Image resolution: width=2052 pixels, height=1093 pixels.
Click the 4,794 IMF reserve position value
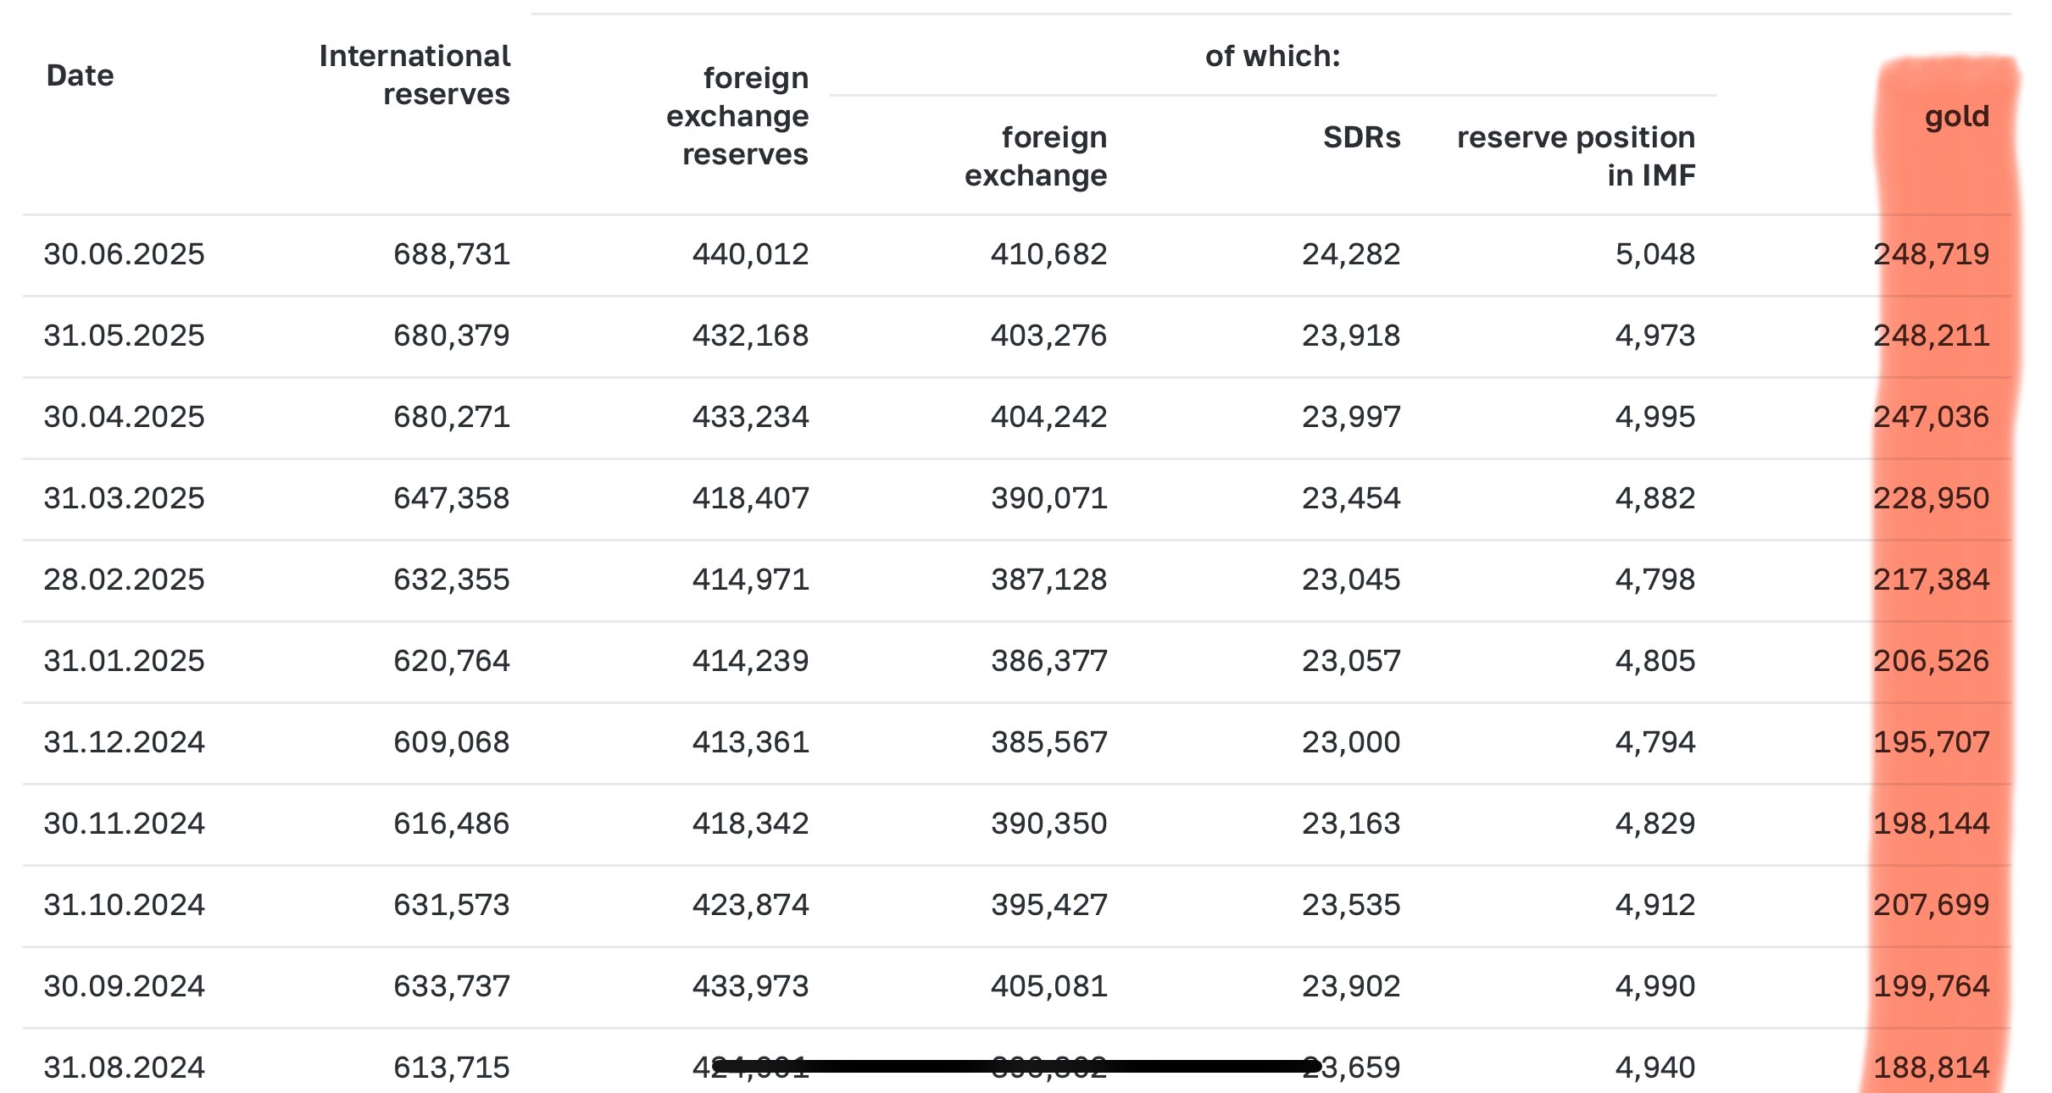click(x=1654, y=742)
